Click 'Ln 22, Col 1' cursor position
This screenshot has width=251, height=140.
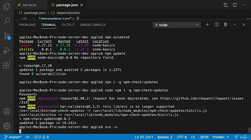click(144, 137)
